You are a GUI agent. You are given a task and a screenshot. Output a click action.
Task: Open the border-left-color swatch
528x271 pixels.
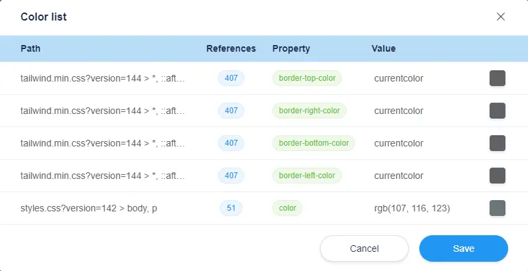tap(497, 176)
